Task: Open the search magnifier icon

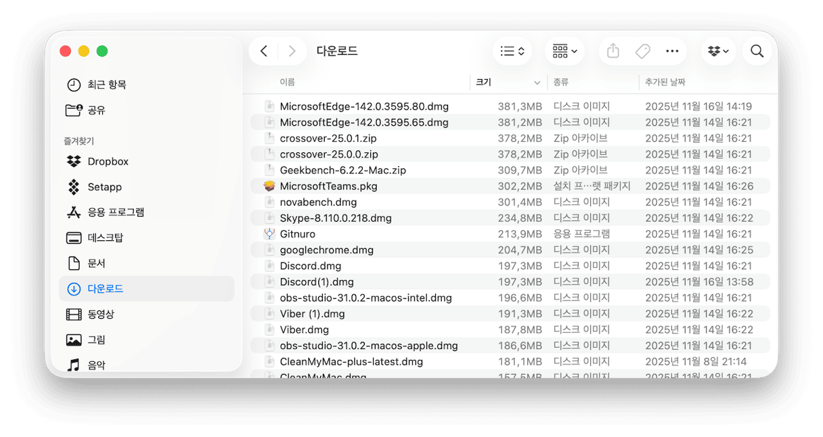Action: (x=757, y=51)
